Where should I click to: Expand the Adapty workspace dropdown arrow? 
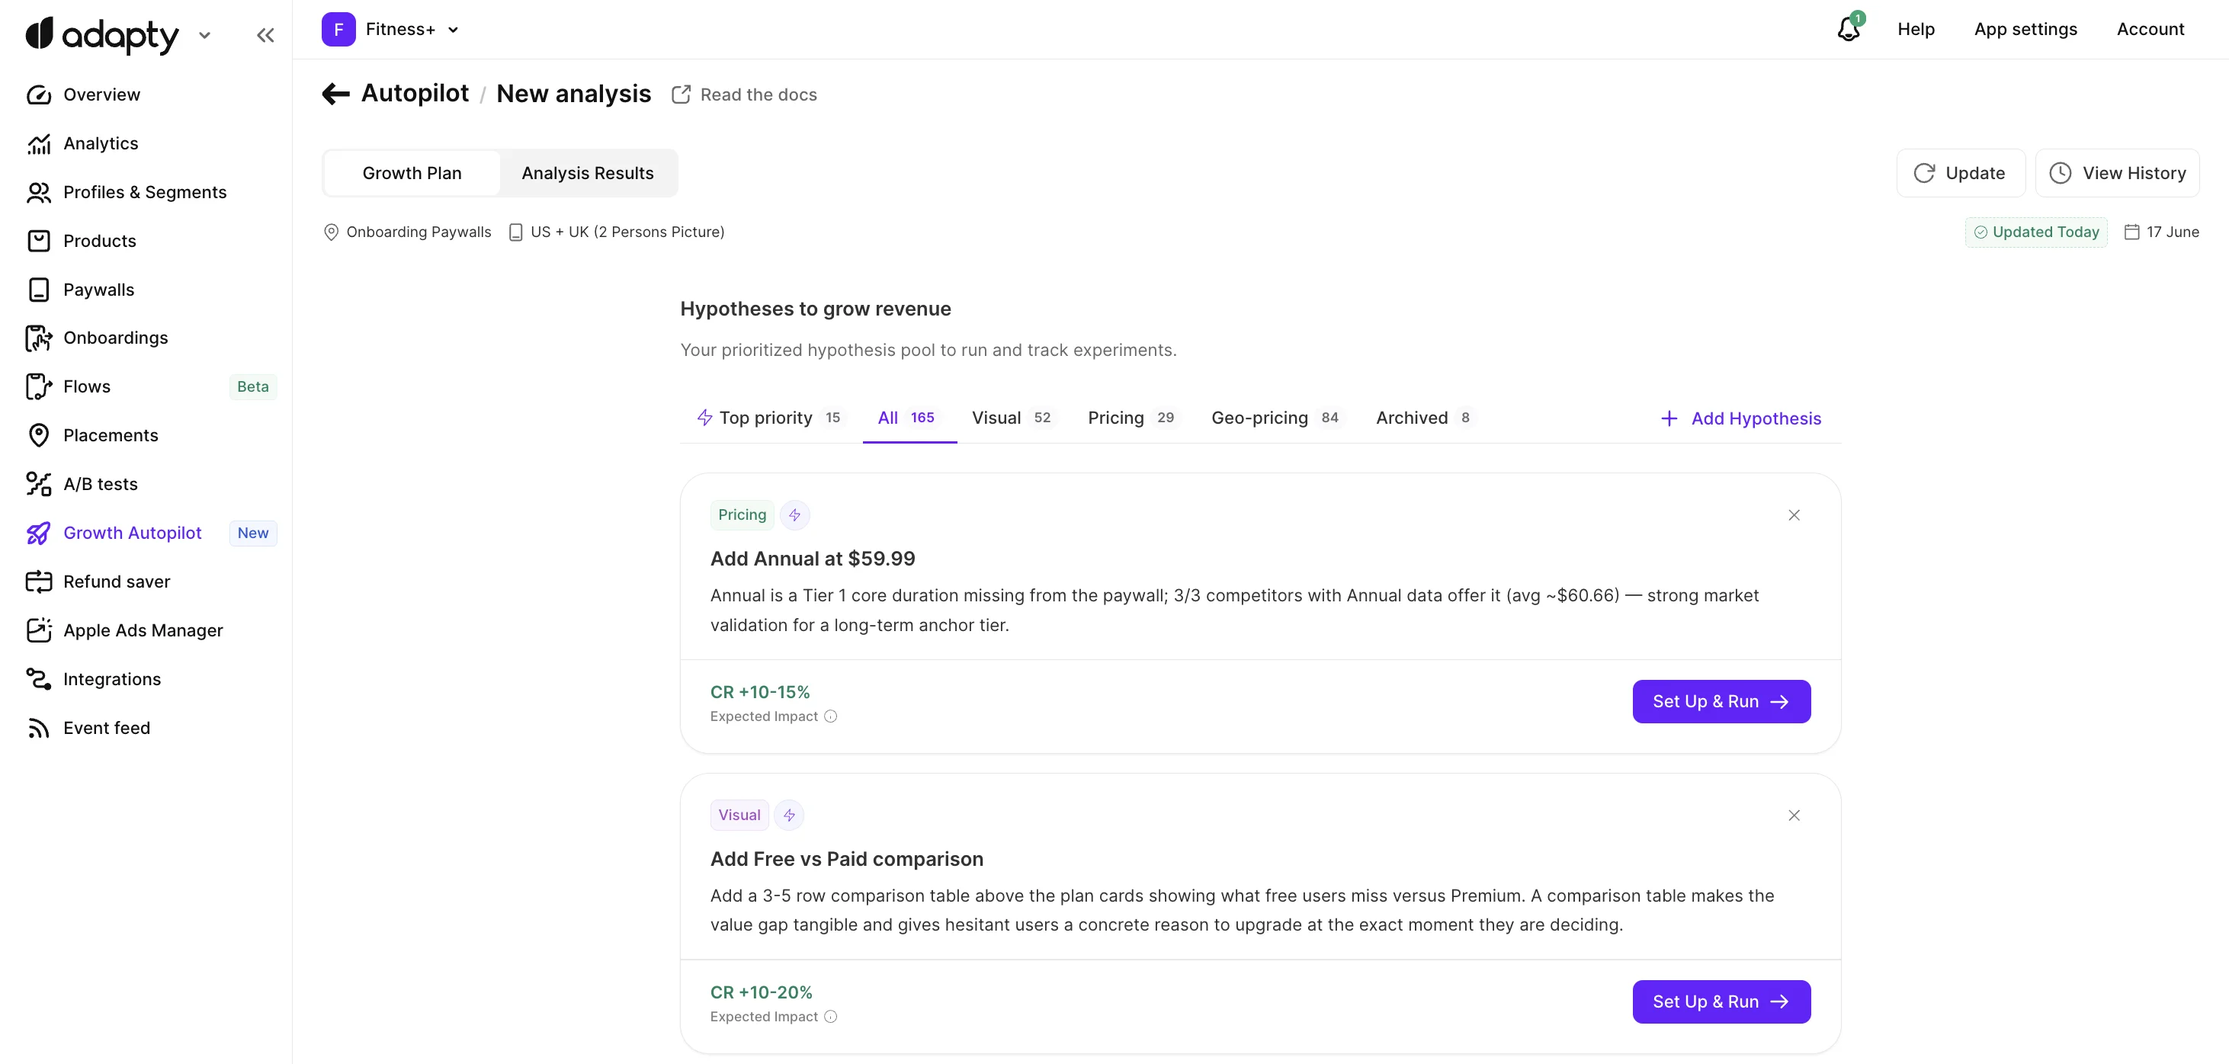pyautogui.click(x=204, y=36)
